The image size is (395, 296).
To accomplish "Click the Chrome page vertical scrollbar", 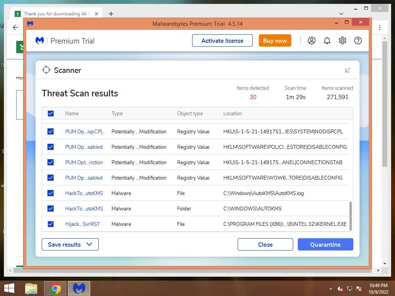I will point(385,104).
